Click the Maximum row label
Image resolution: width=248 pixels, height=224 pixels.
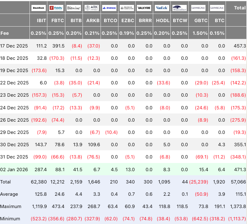pyautogui.click(x=11, y=206)
